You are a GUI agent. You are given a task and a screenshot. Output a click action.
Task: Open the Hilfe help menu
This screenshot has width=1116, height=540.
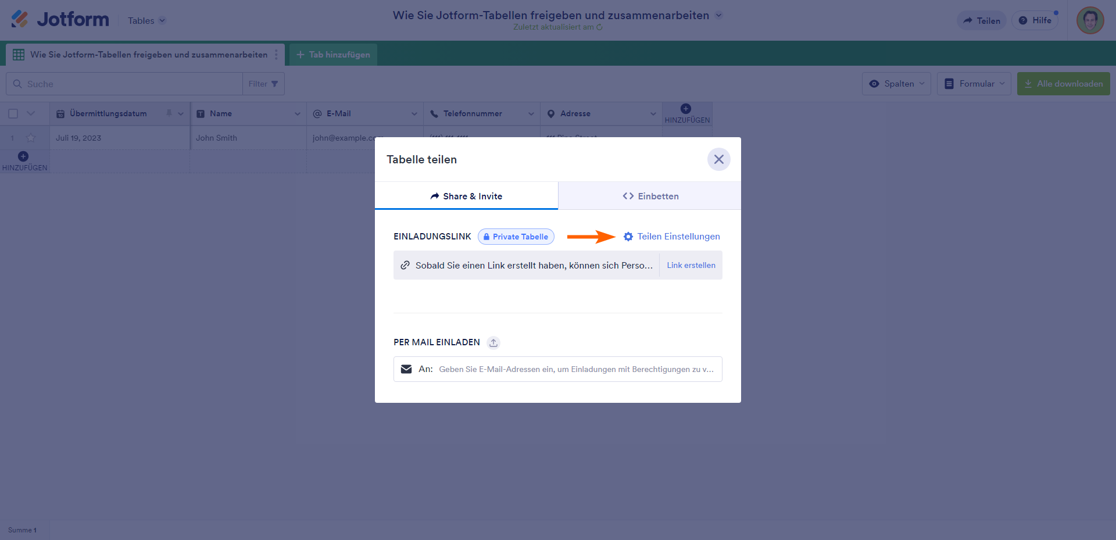1035,20
